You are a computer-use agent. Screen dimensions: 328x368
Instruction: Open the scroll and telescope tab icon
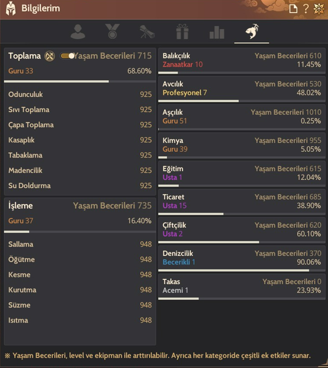[x=147, y=32]
